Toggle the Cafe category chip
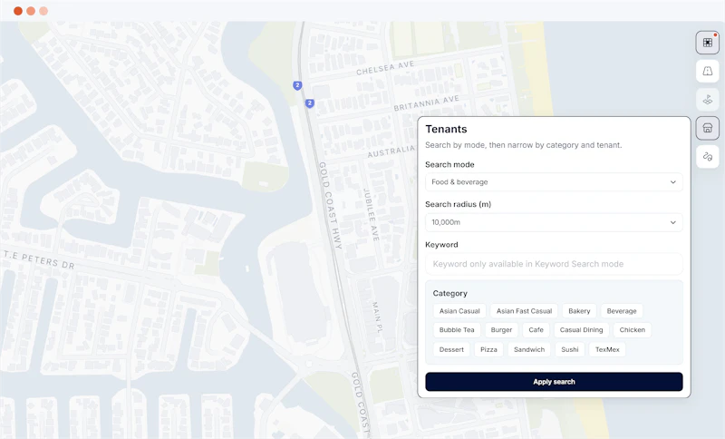 536,330
